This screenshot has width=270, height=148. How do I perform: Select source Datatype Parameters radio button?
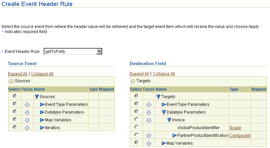click(15, 112)
